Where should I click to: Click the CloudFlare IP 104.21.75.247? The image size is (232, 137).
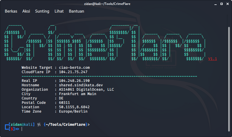click(x=73, y=72)
